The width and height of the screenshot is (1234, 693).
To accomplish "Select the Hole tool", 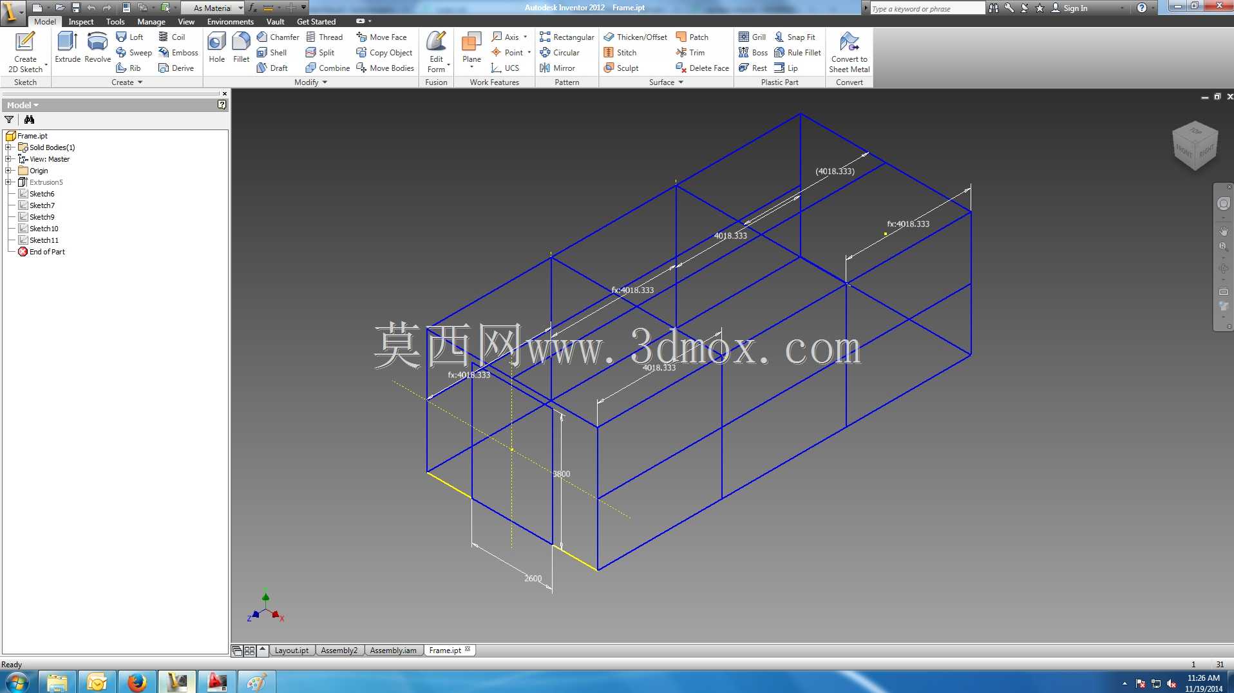I will [216, 48].
